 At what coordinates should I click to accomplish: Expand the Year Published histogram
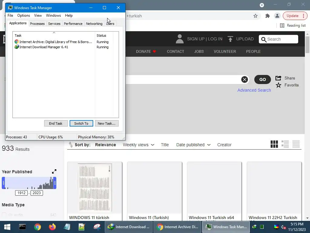pyautogui.click(x=54, y=171)
